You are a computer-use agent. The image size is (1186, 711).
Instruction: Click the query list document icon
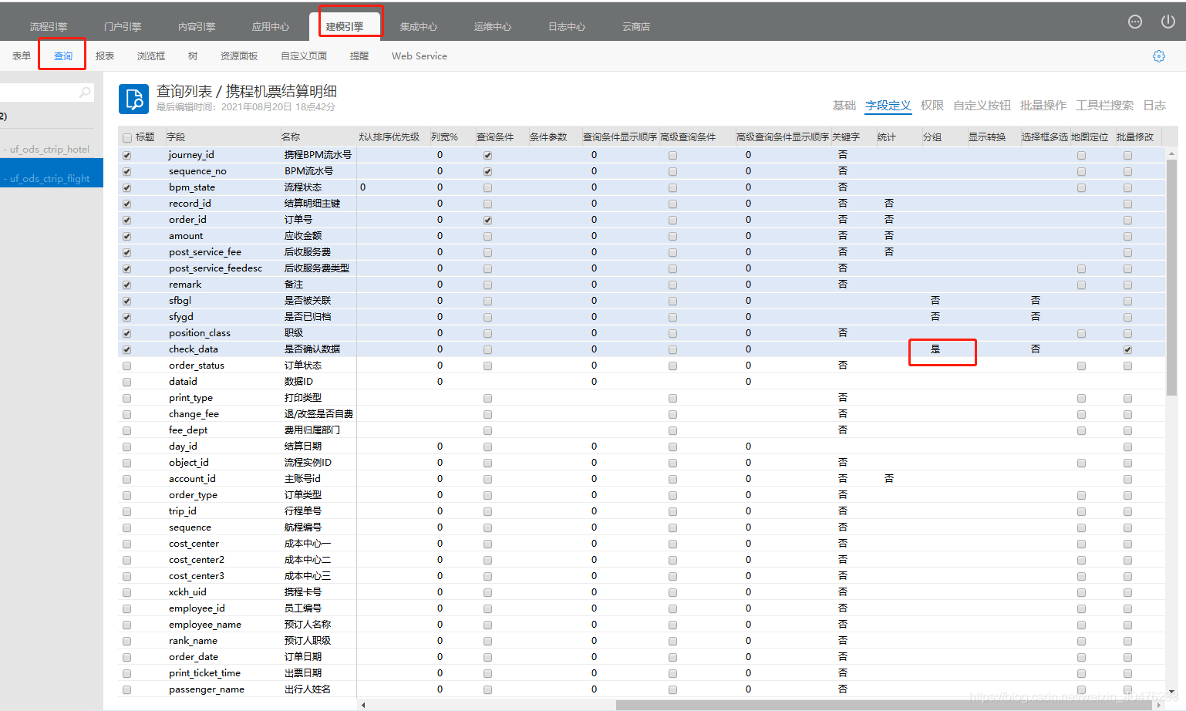tap(133, 99)
